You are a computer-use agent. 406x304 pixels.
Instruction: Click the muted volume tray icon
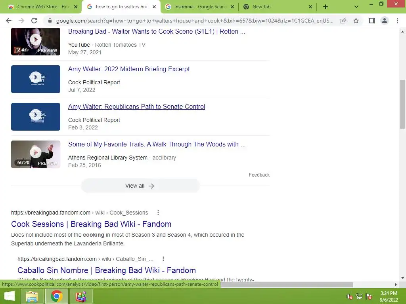pyautogui.click(x=350, y=296)
